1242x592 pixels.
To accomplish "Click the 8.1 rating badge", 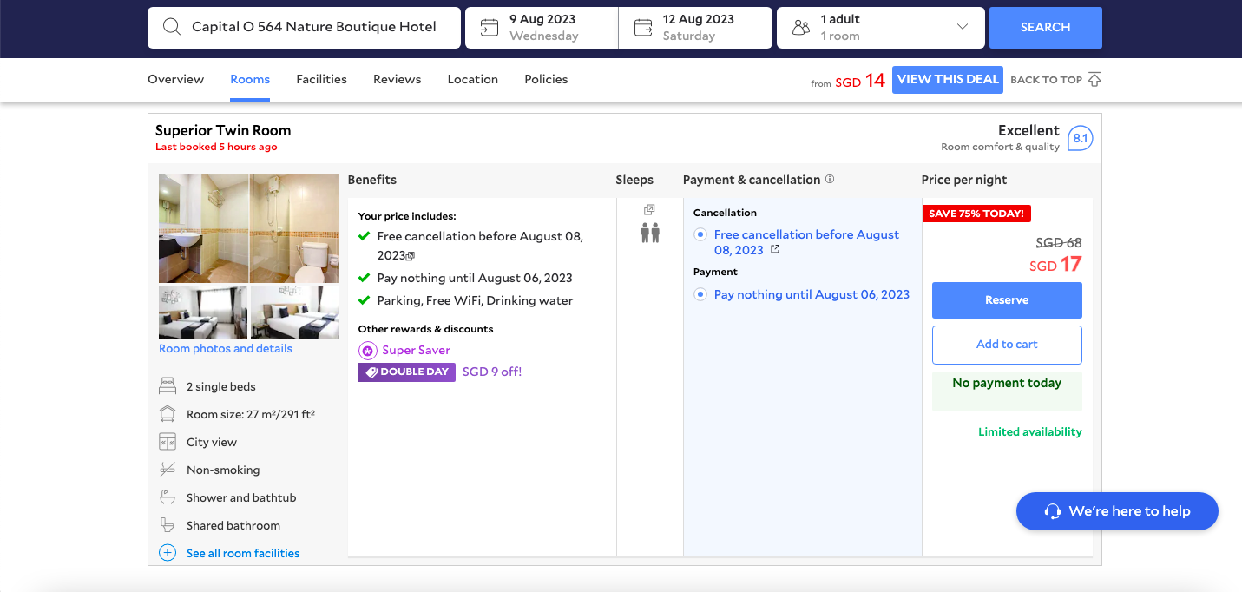I will 1080,139.
